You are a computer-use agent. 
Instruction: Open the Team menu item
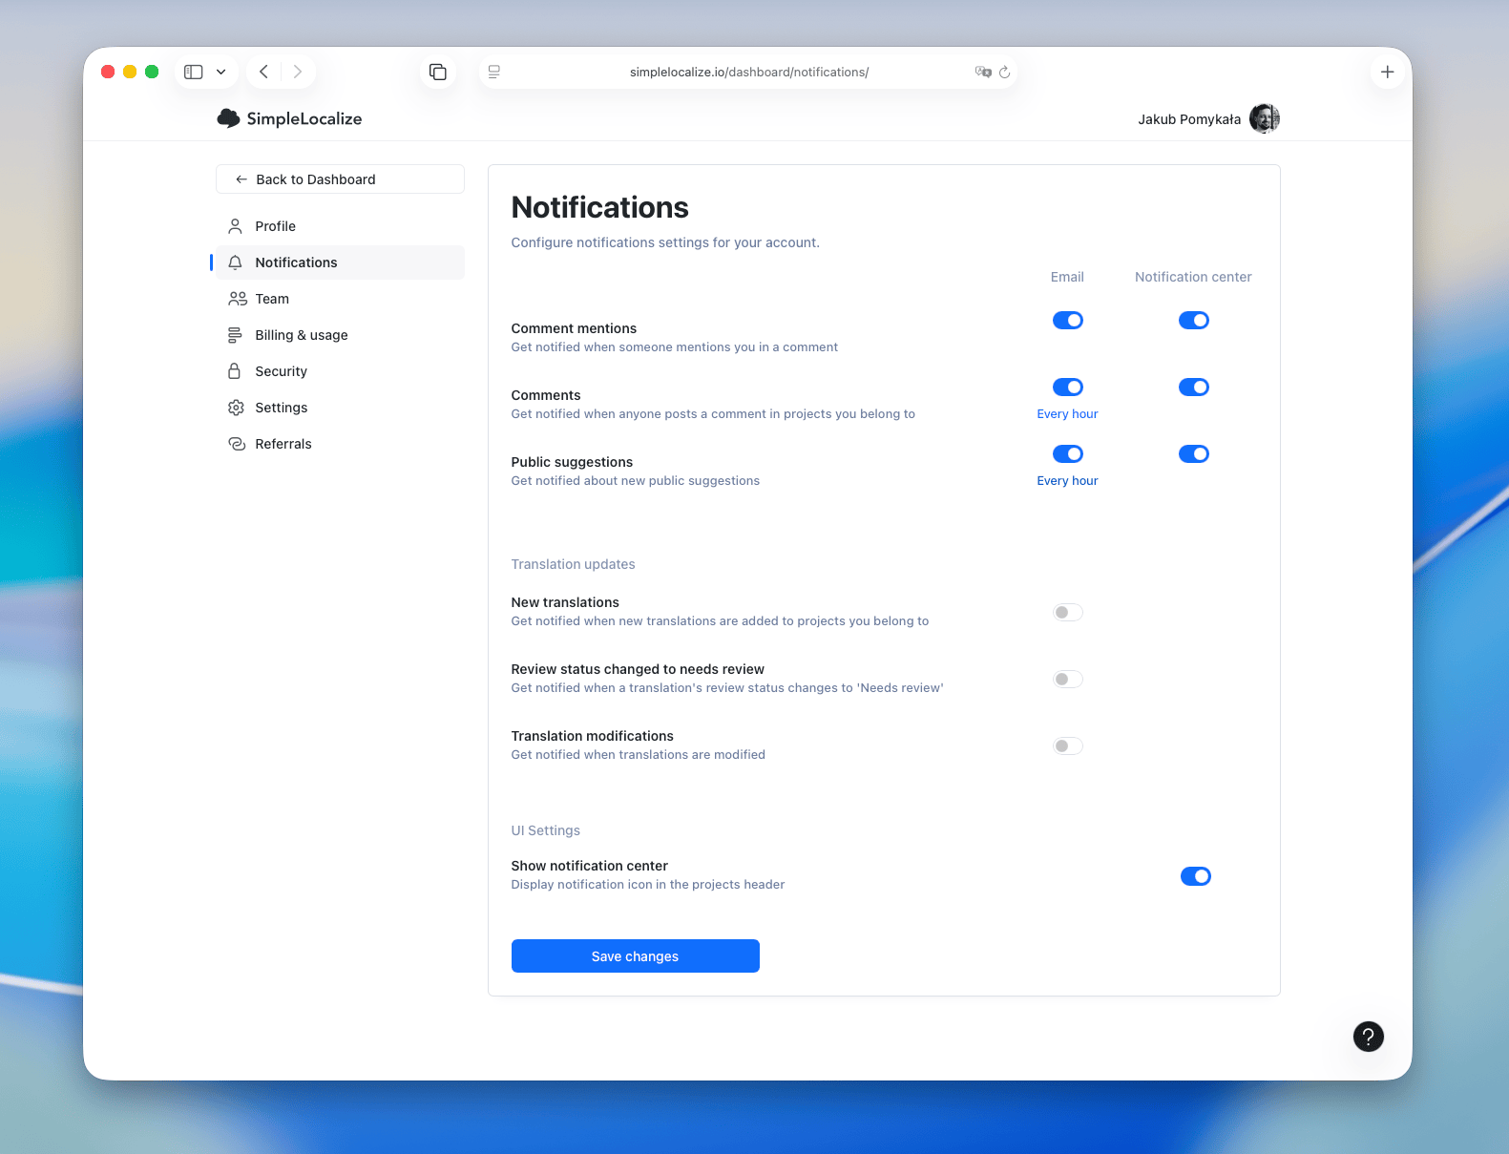(340, 299)
